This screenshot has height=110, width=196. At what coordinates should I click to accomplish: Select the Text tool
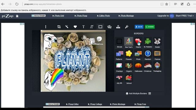[x=83, y=27]
